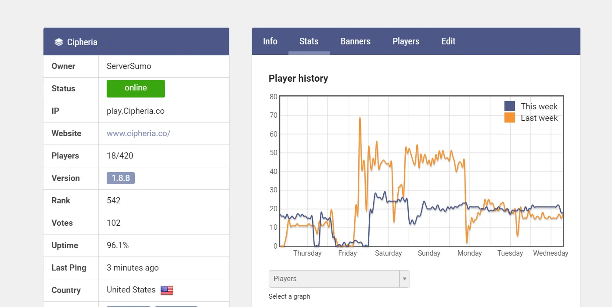Click the 50 value on the y-axis

(x=274, y=153)
